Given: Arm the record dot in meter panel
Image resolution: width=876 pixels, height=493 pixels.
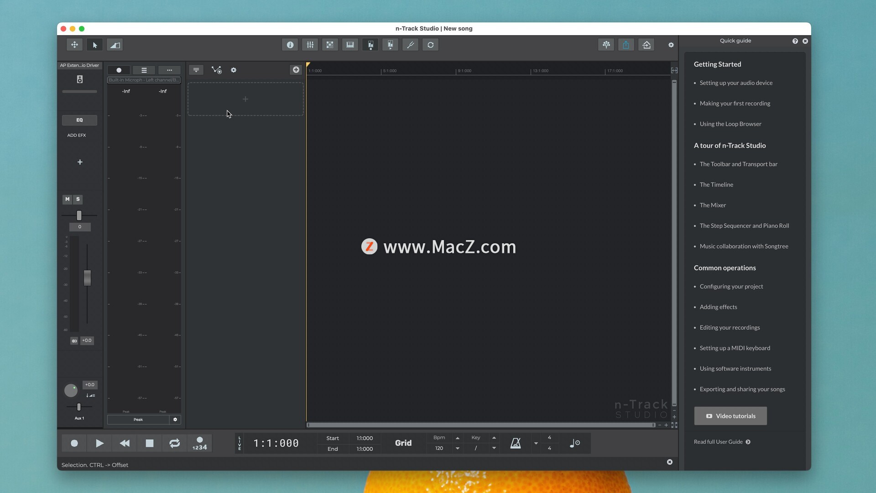Looking at the screenshot, I should (x=119, y=70).
